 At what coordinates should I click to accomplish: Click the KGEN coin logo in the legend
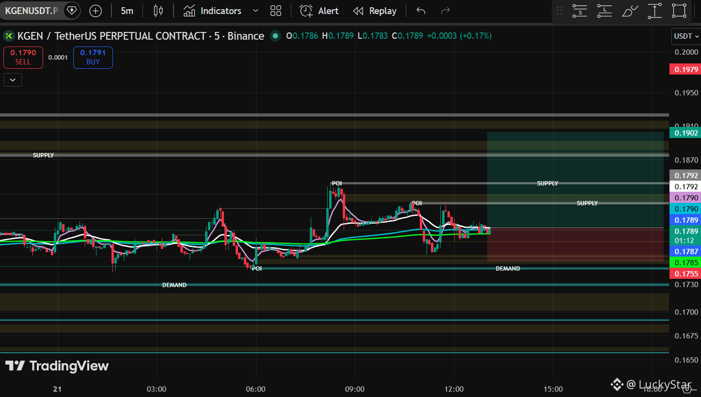coord(9,36)
